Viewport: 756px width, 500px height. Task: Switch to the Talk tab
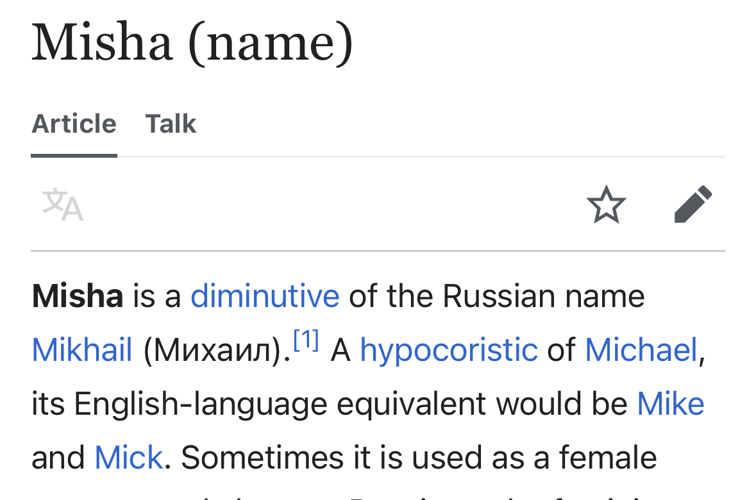(171, 123)
